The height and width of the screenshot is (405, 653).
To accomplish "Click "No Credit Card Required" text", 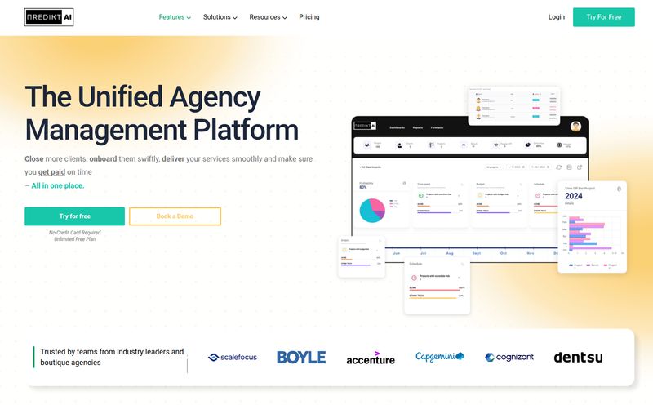I will pyautogui.click(x=75, y=233).
